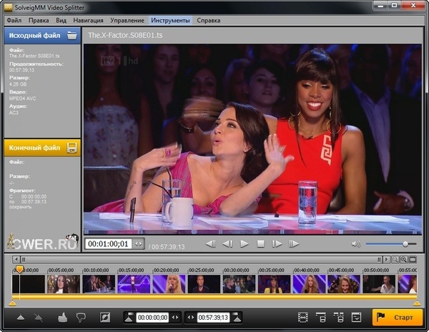Click the thumbs-up keep fragment icon
This screenshot has width=429, height=332.
coord(61,316)
